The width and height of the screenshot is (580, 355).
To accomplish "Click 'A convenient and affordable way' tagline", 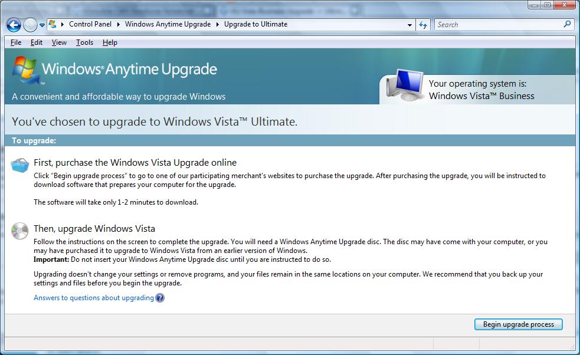I will tap(119, 97).
